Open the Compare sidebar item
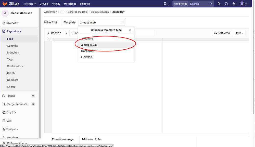Screen dimensions: 255x147 coord(19,80)
